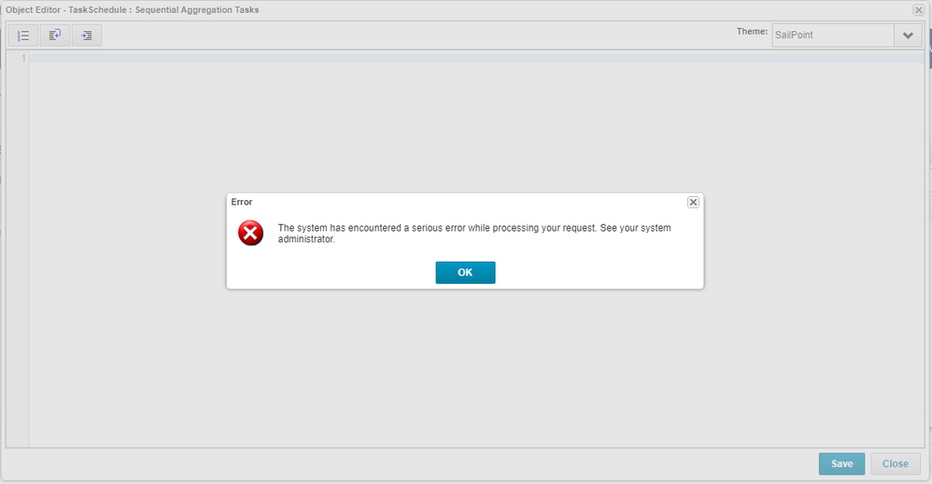The height and width of the screenshot is (484, 932).
Task: Close the Object Editor window via X
Action: [x=919, y=10]
